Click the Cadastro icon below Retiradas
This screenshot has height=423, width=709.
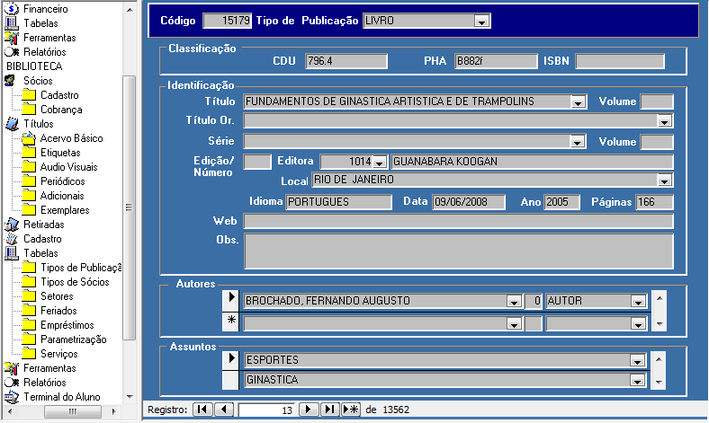(12, 239)
